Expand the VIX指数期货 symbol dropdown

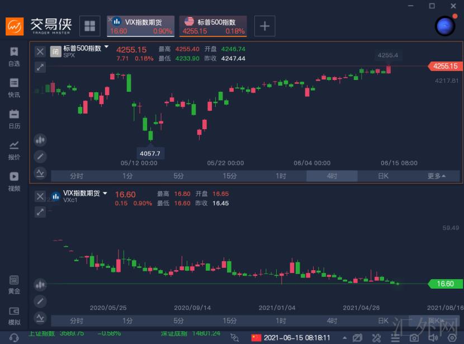(x=105, y=193)
